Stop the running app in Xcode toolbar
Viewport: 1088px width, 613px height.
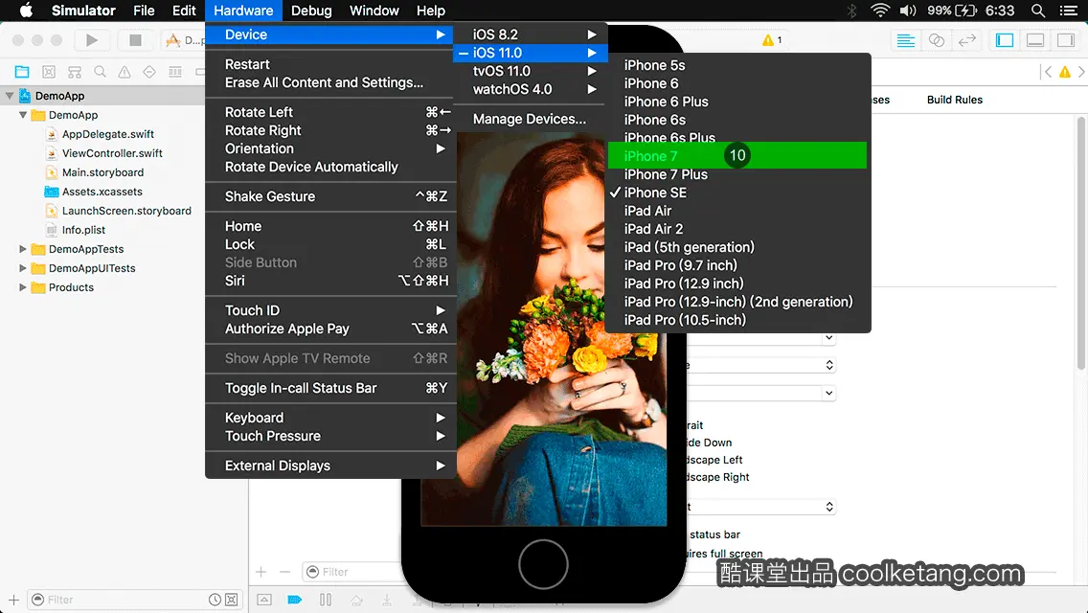[135, 40]
